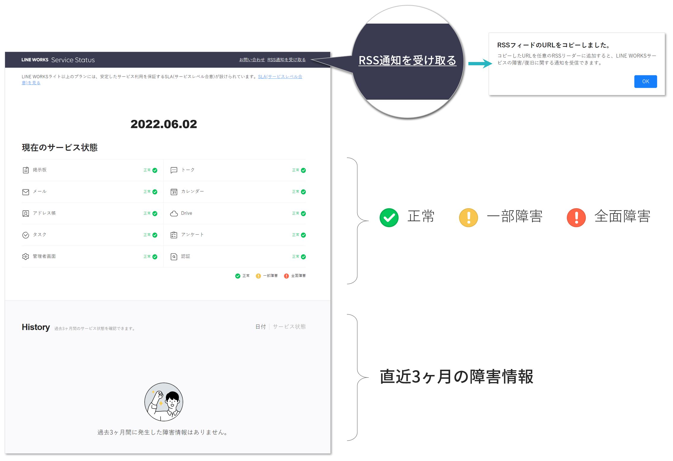Screen dimensions: 673x461
Task: Click the アドレス帳 contact icon
Action: (x=26, y=213)
